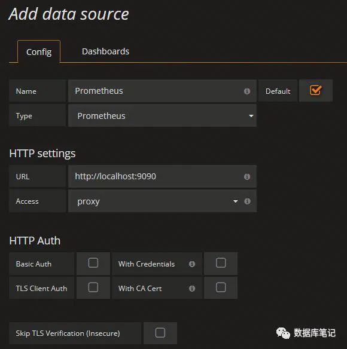The image size is (347, 349).
Task: Click the With Credentials info icon
Action: coord(192,264)
